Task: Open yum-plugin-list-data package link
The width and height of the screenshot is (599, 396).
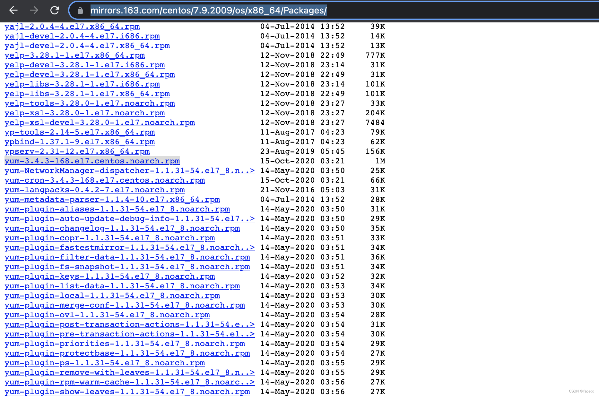Action: (x=122, y=286)
